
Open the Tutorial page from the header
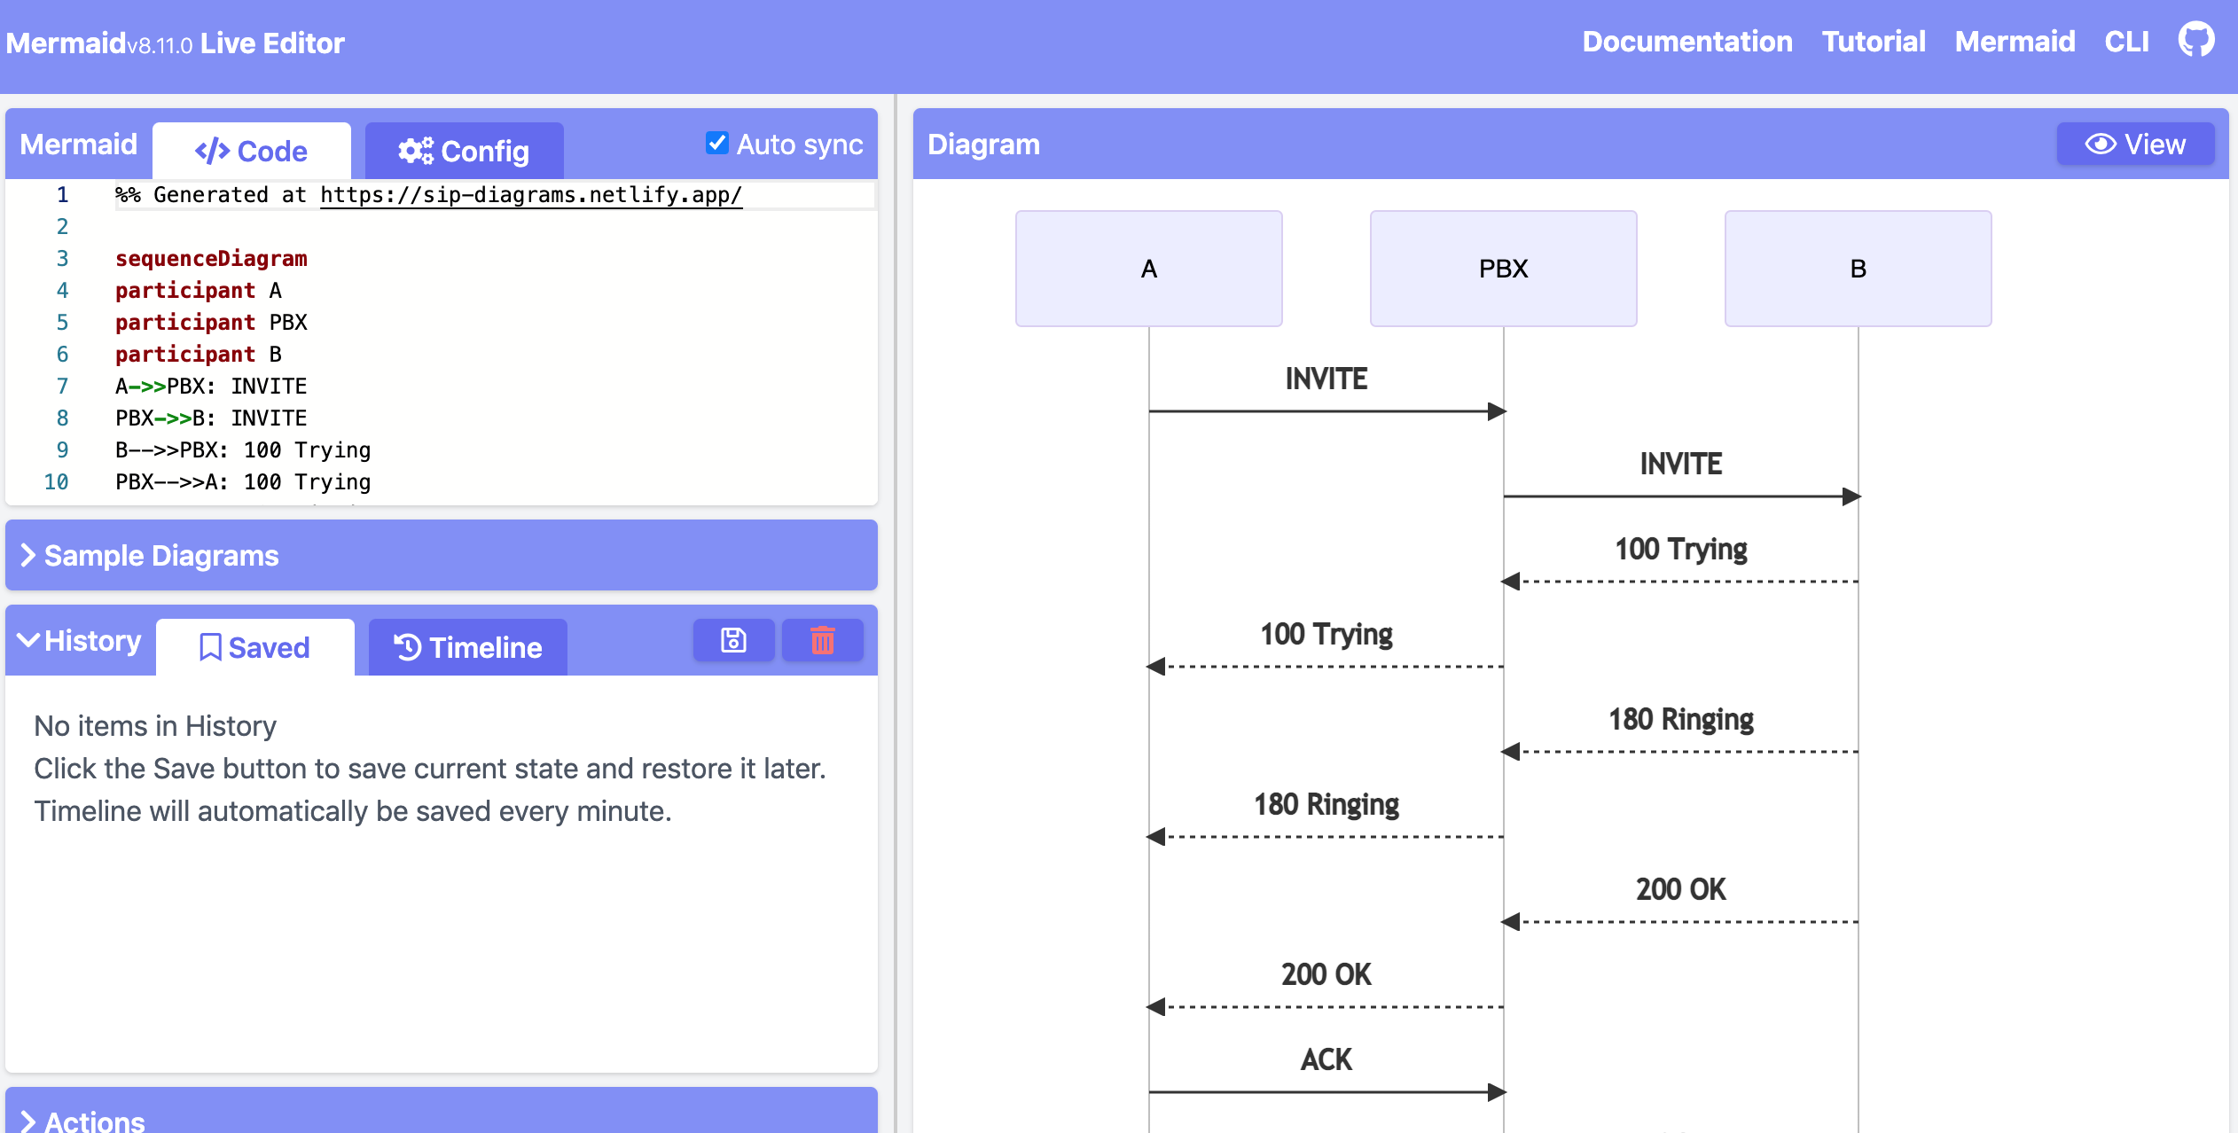click(x=1874, y=42)
